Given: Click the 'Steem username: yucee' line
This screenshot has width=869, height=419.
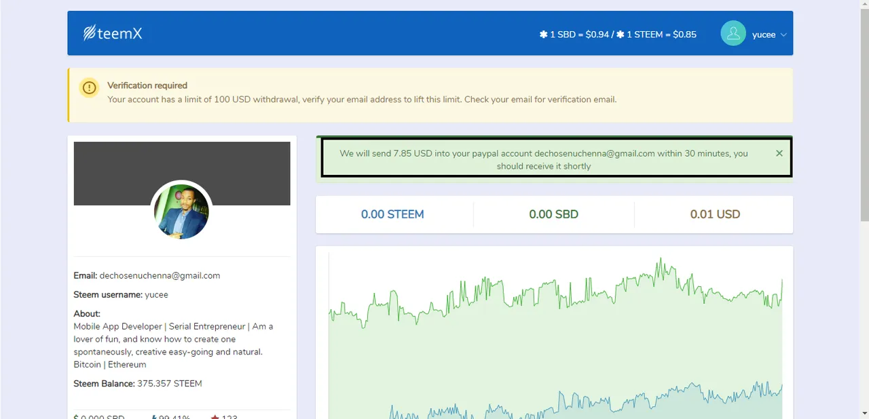Looking at the screenshot, I should [121, 295].
